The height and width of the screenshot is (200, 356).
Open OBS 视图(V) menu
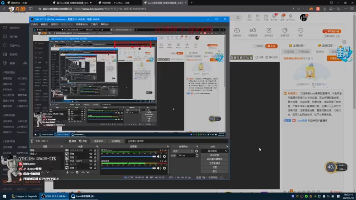(54, 24)
